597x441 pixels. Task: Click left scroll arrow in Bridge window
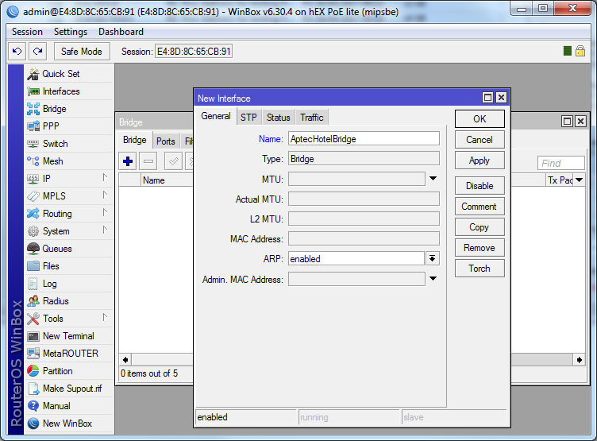(x=125, y=360)
